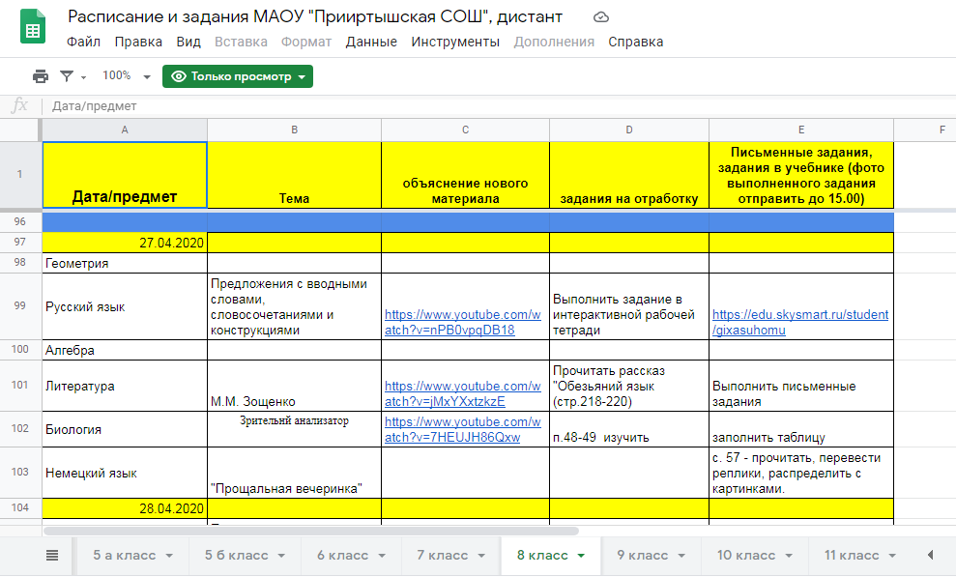Select the "Немецкий язык" cell
The image size is (956, 577).
point(125,473)
